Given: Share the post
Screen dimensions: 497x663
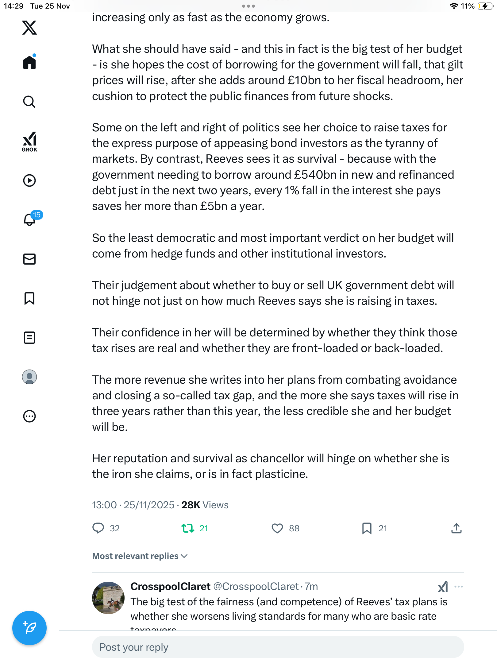Looking at the screenshot, I should pyautogui.click(x=457, y=528).
